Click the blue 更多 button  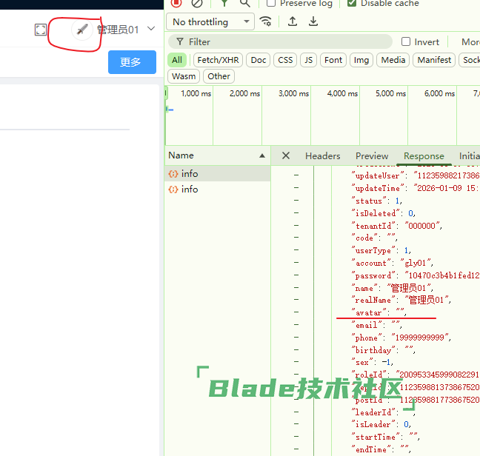click(132, 62)
